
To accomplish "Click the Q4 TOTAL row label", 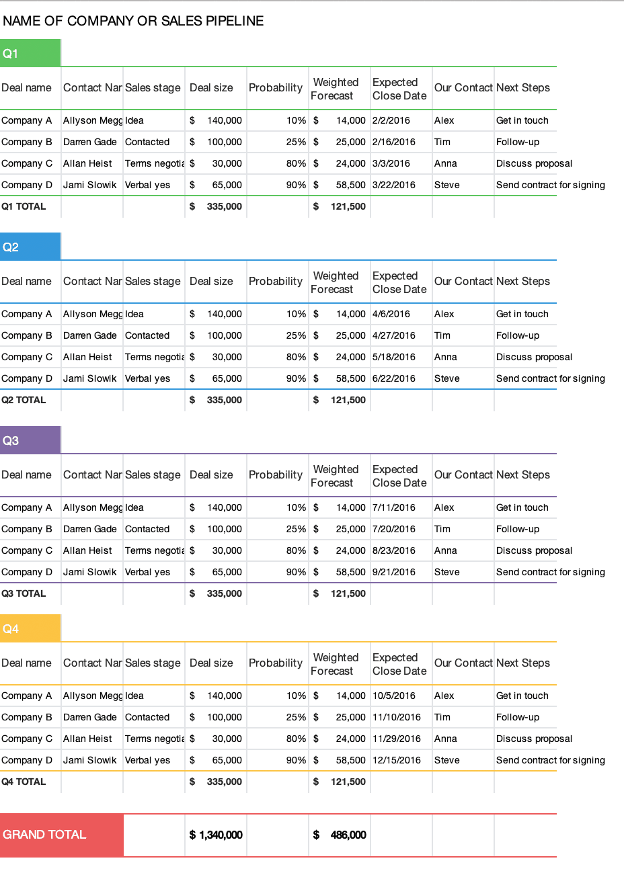I will (24, 782).
